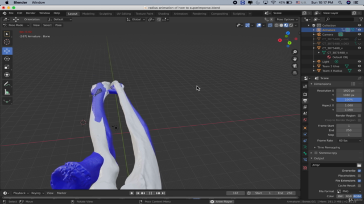Viewport: 364px width, 204px height.
Task: Open the Object properties tab icon
Action: (305, 128)
